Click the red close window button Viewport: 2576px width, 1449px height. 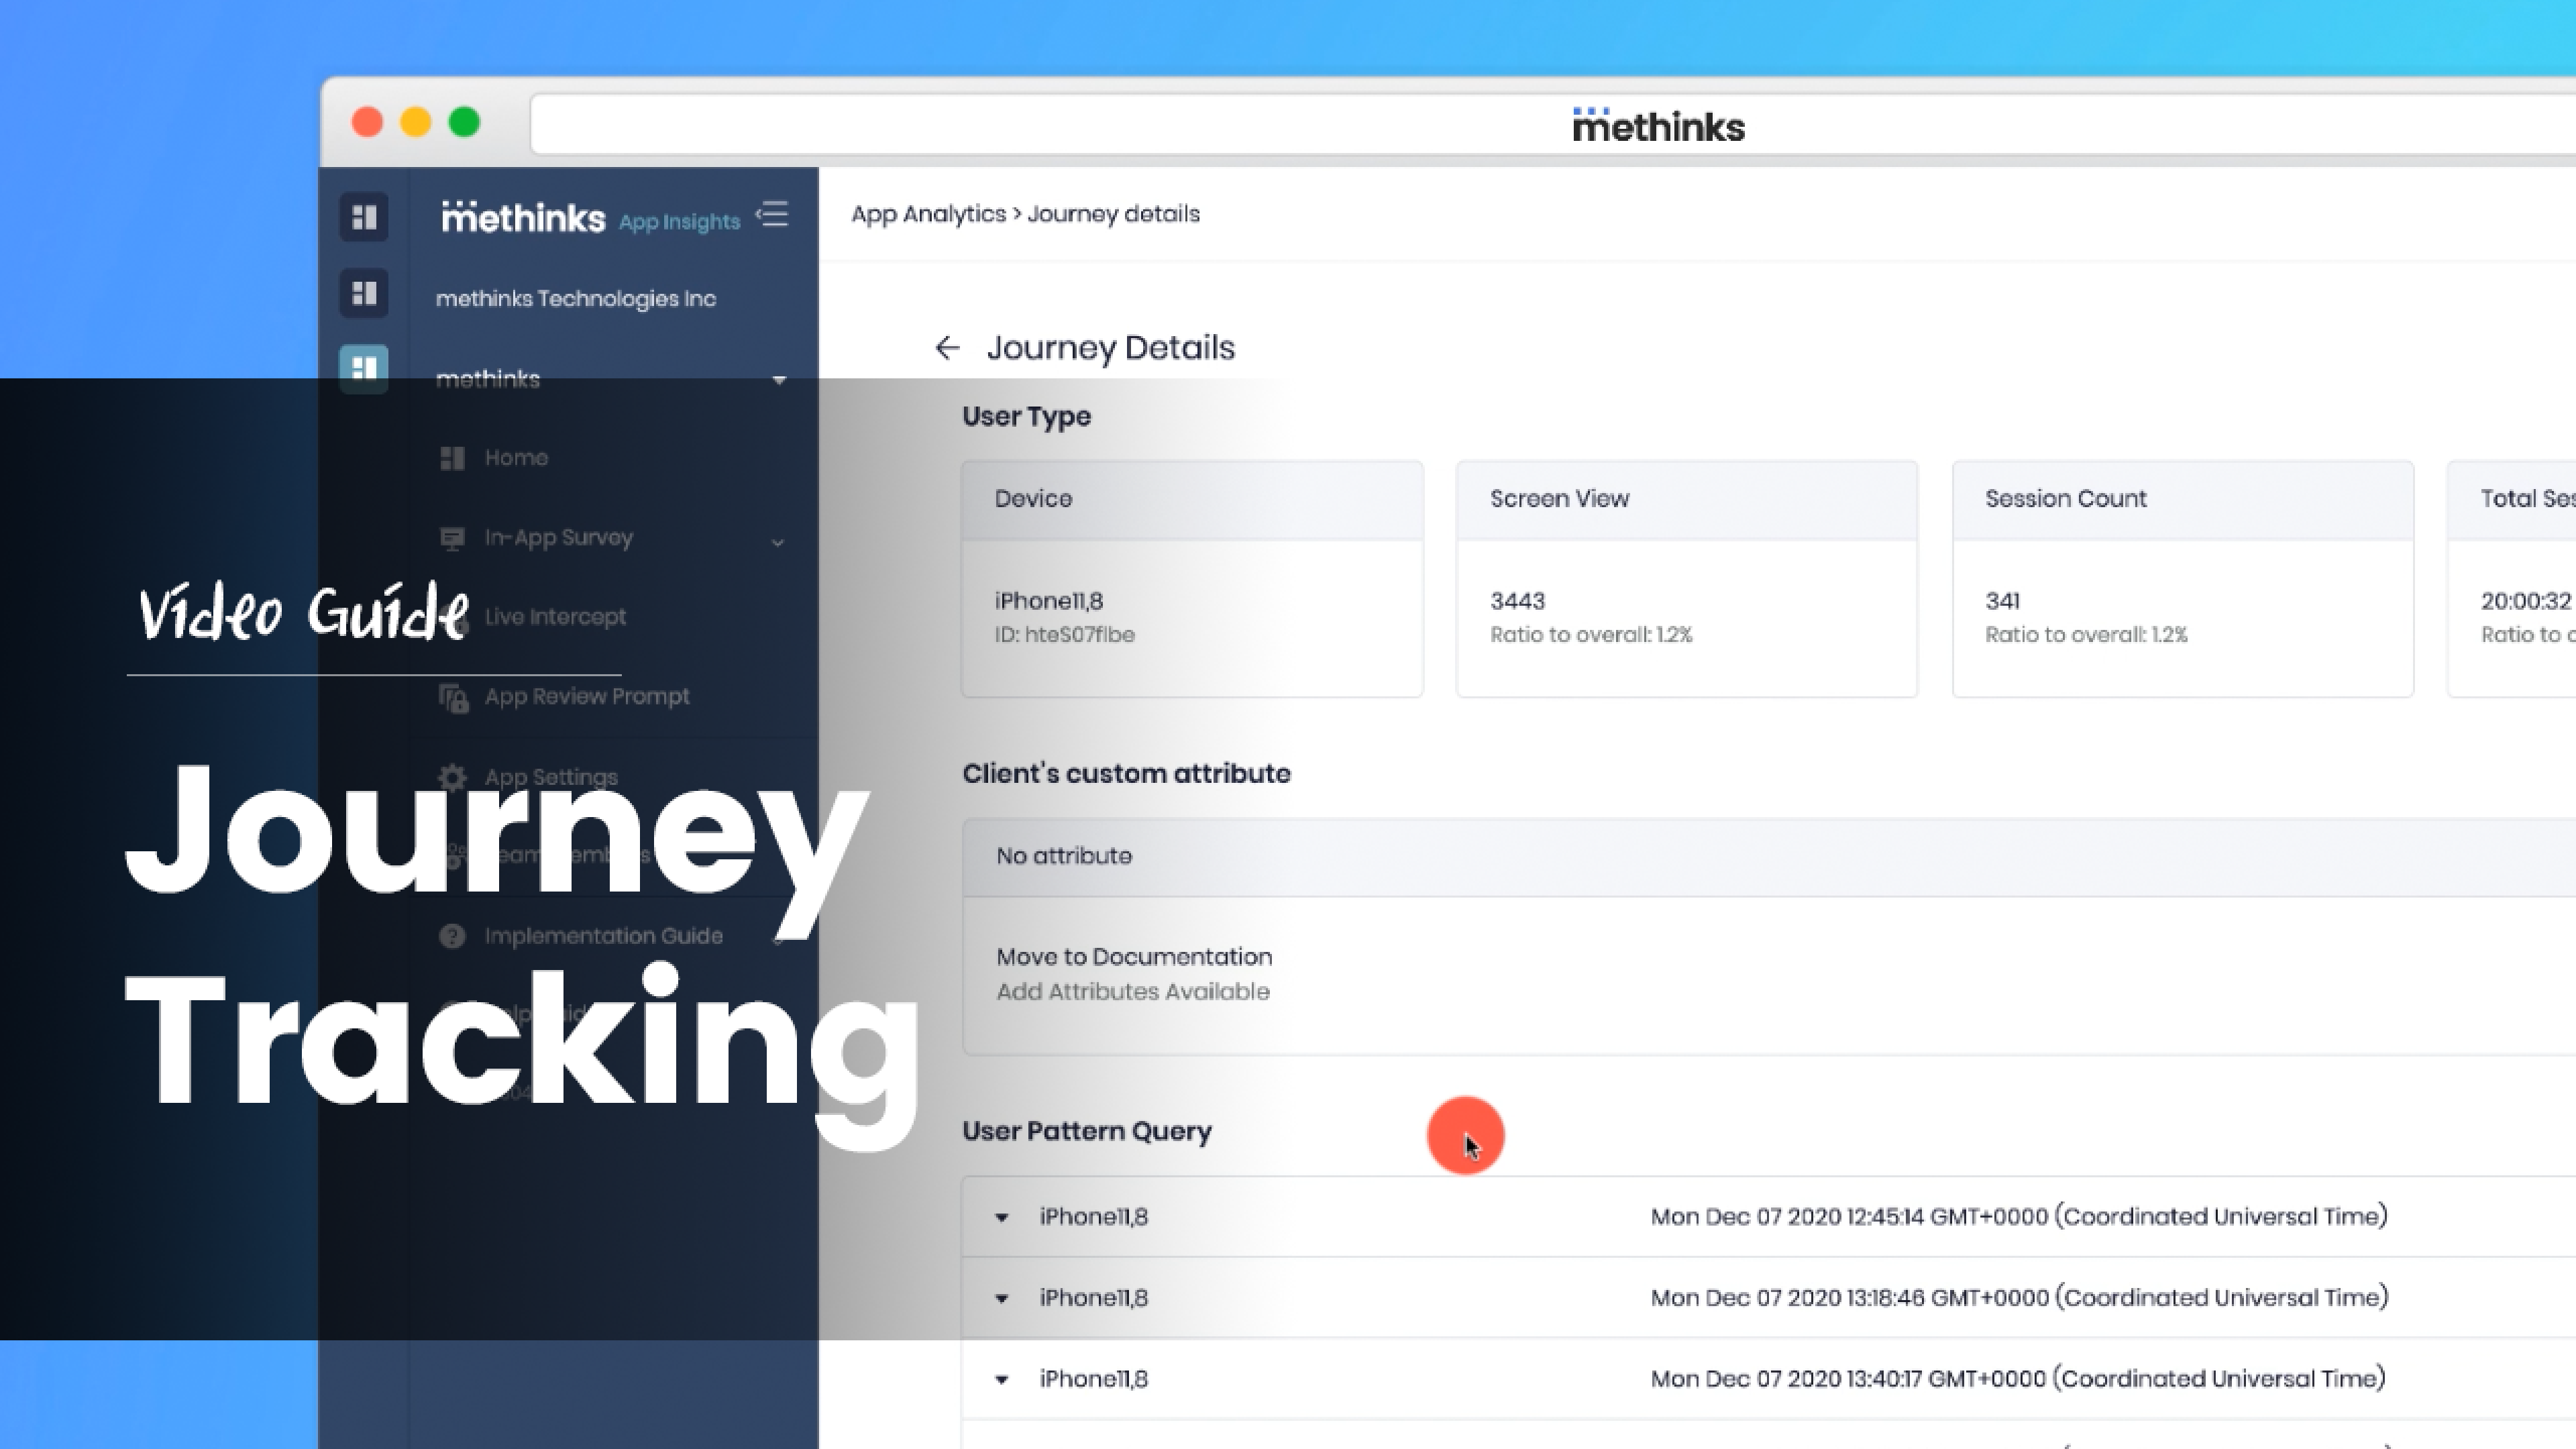(x=367, y=122)
